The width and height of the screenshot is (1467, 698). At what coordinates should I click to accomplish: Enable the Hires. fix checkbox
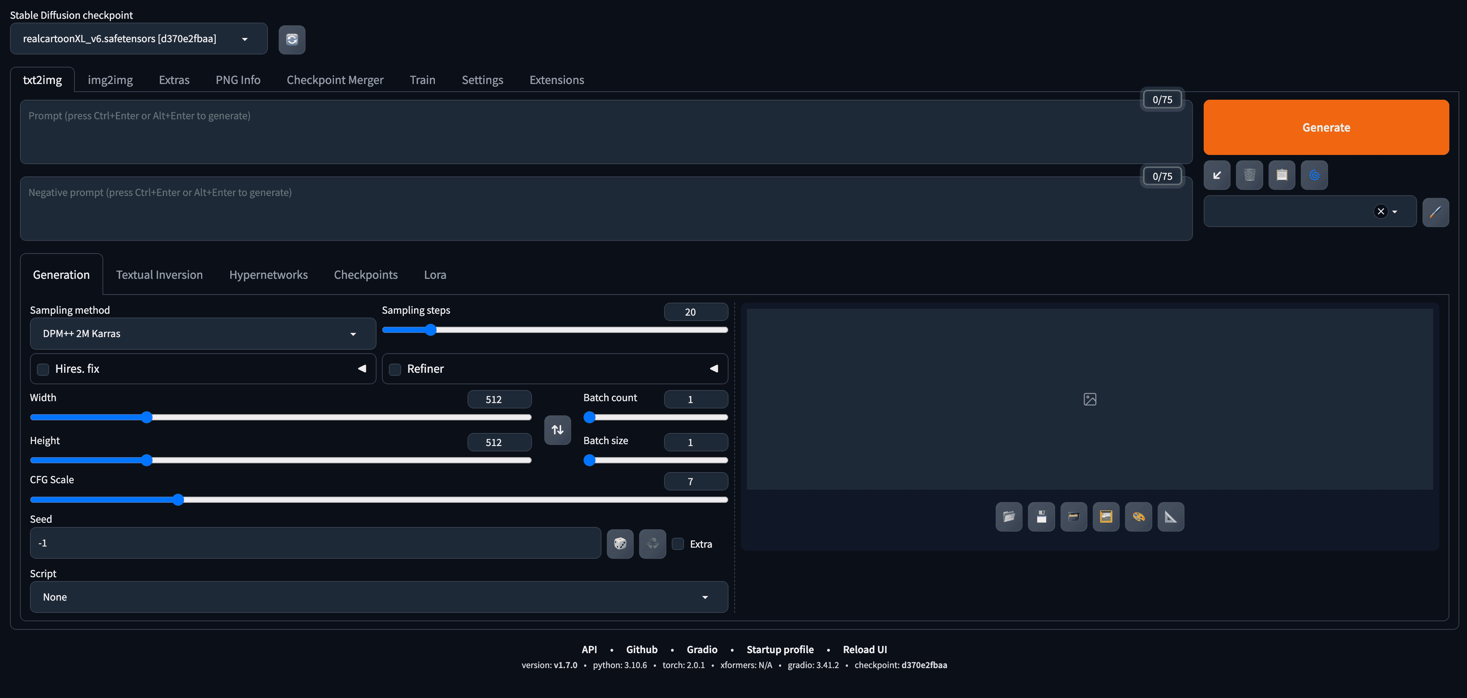click(43, 369)
